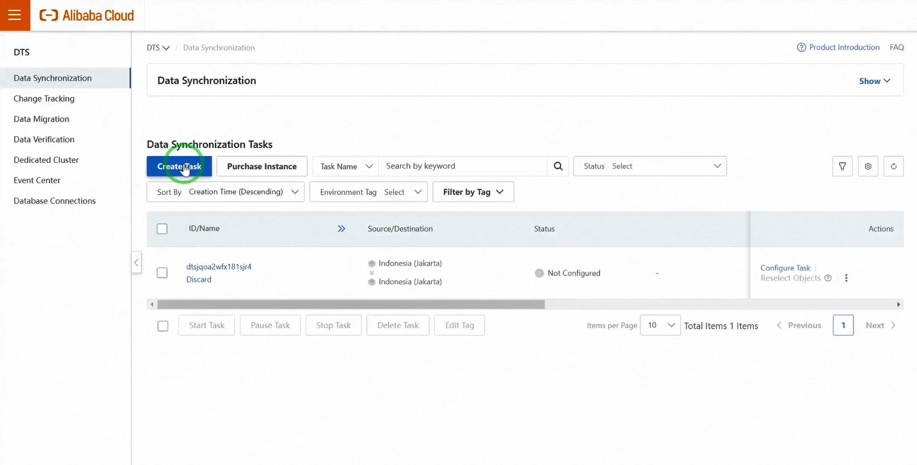Open the Status Select dropdown

tap(650, 166)
